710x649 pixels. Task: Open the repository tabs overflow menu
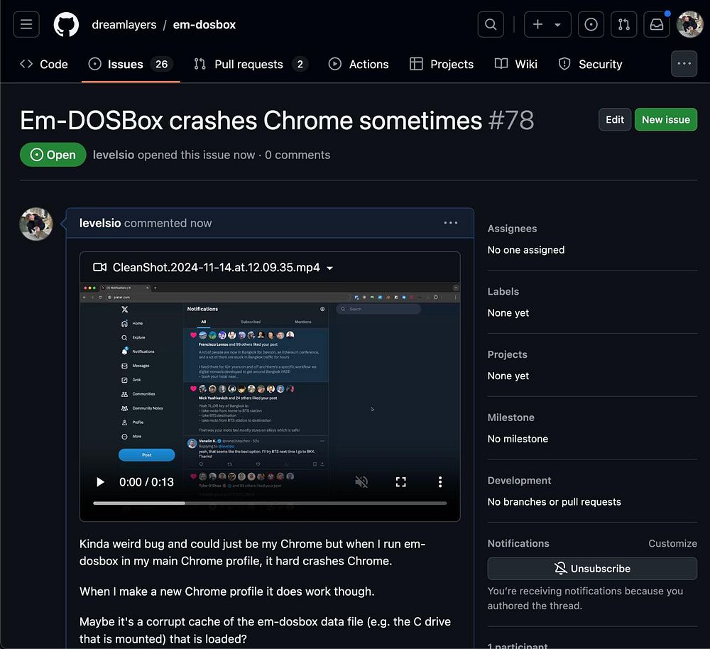tap(684, 64)
